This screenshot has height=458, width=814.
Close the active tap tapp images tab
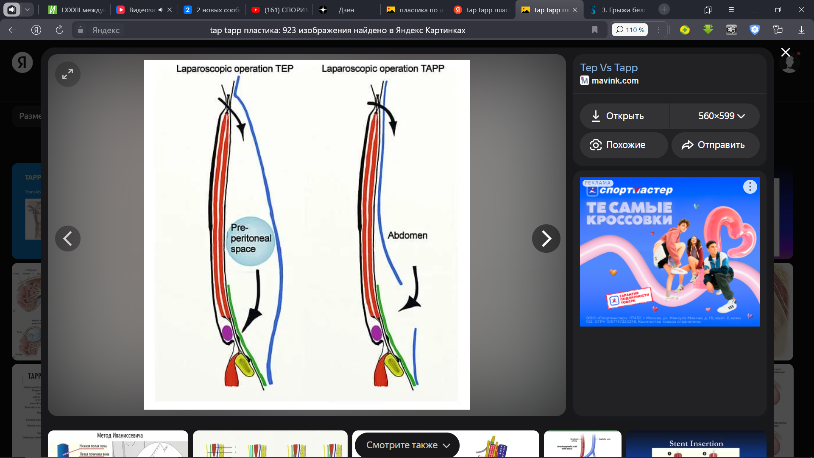[575, 10]
